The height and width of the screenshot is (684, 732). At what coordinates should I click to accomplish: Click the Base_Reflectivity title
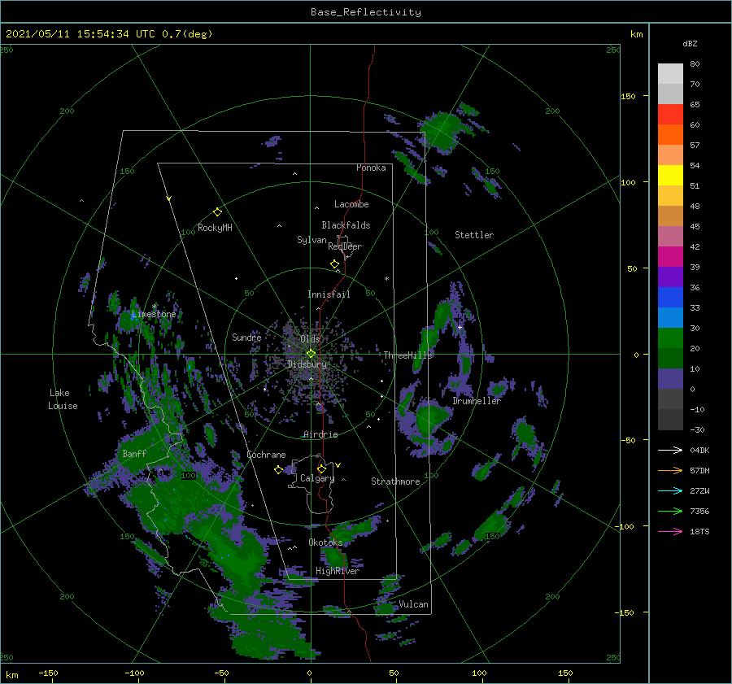(x=366, y=12)
